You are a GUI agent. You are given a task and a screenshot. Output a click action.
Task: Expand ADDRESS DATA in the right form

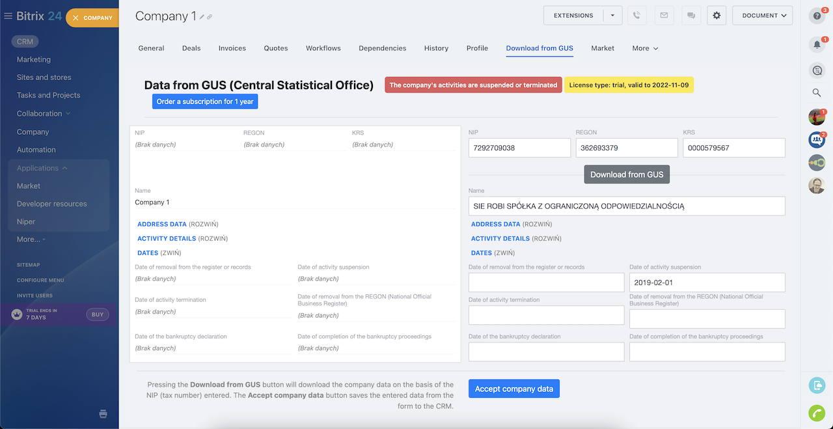[x=495, y=224]
